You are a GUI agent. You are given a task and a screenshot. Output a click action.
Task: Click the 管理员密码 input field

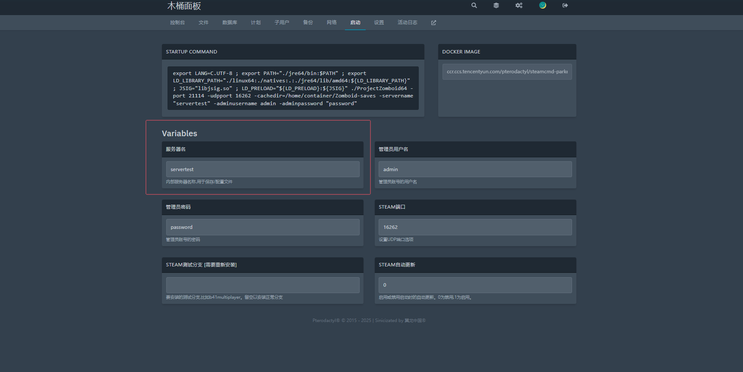(262, 227)
